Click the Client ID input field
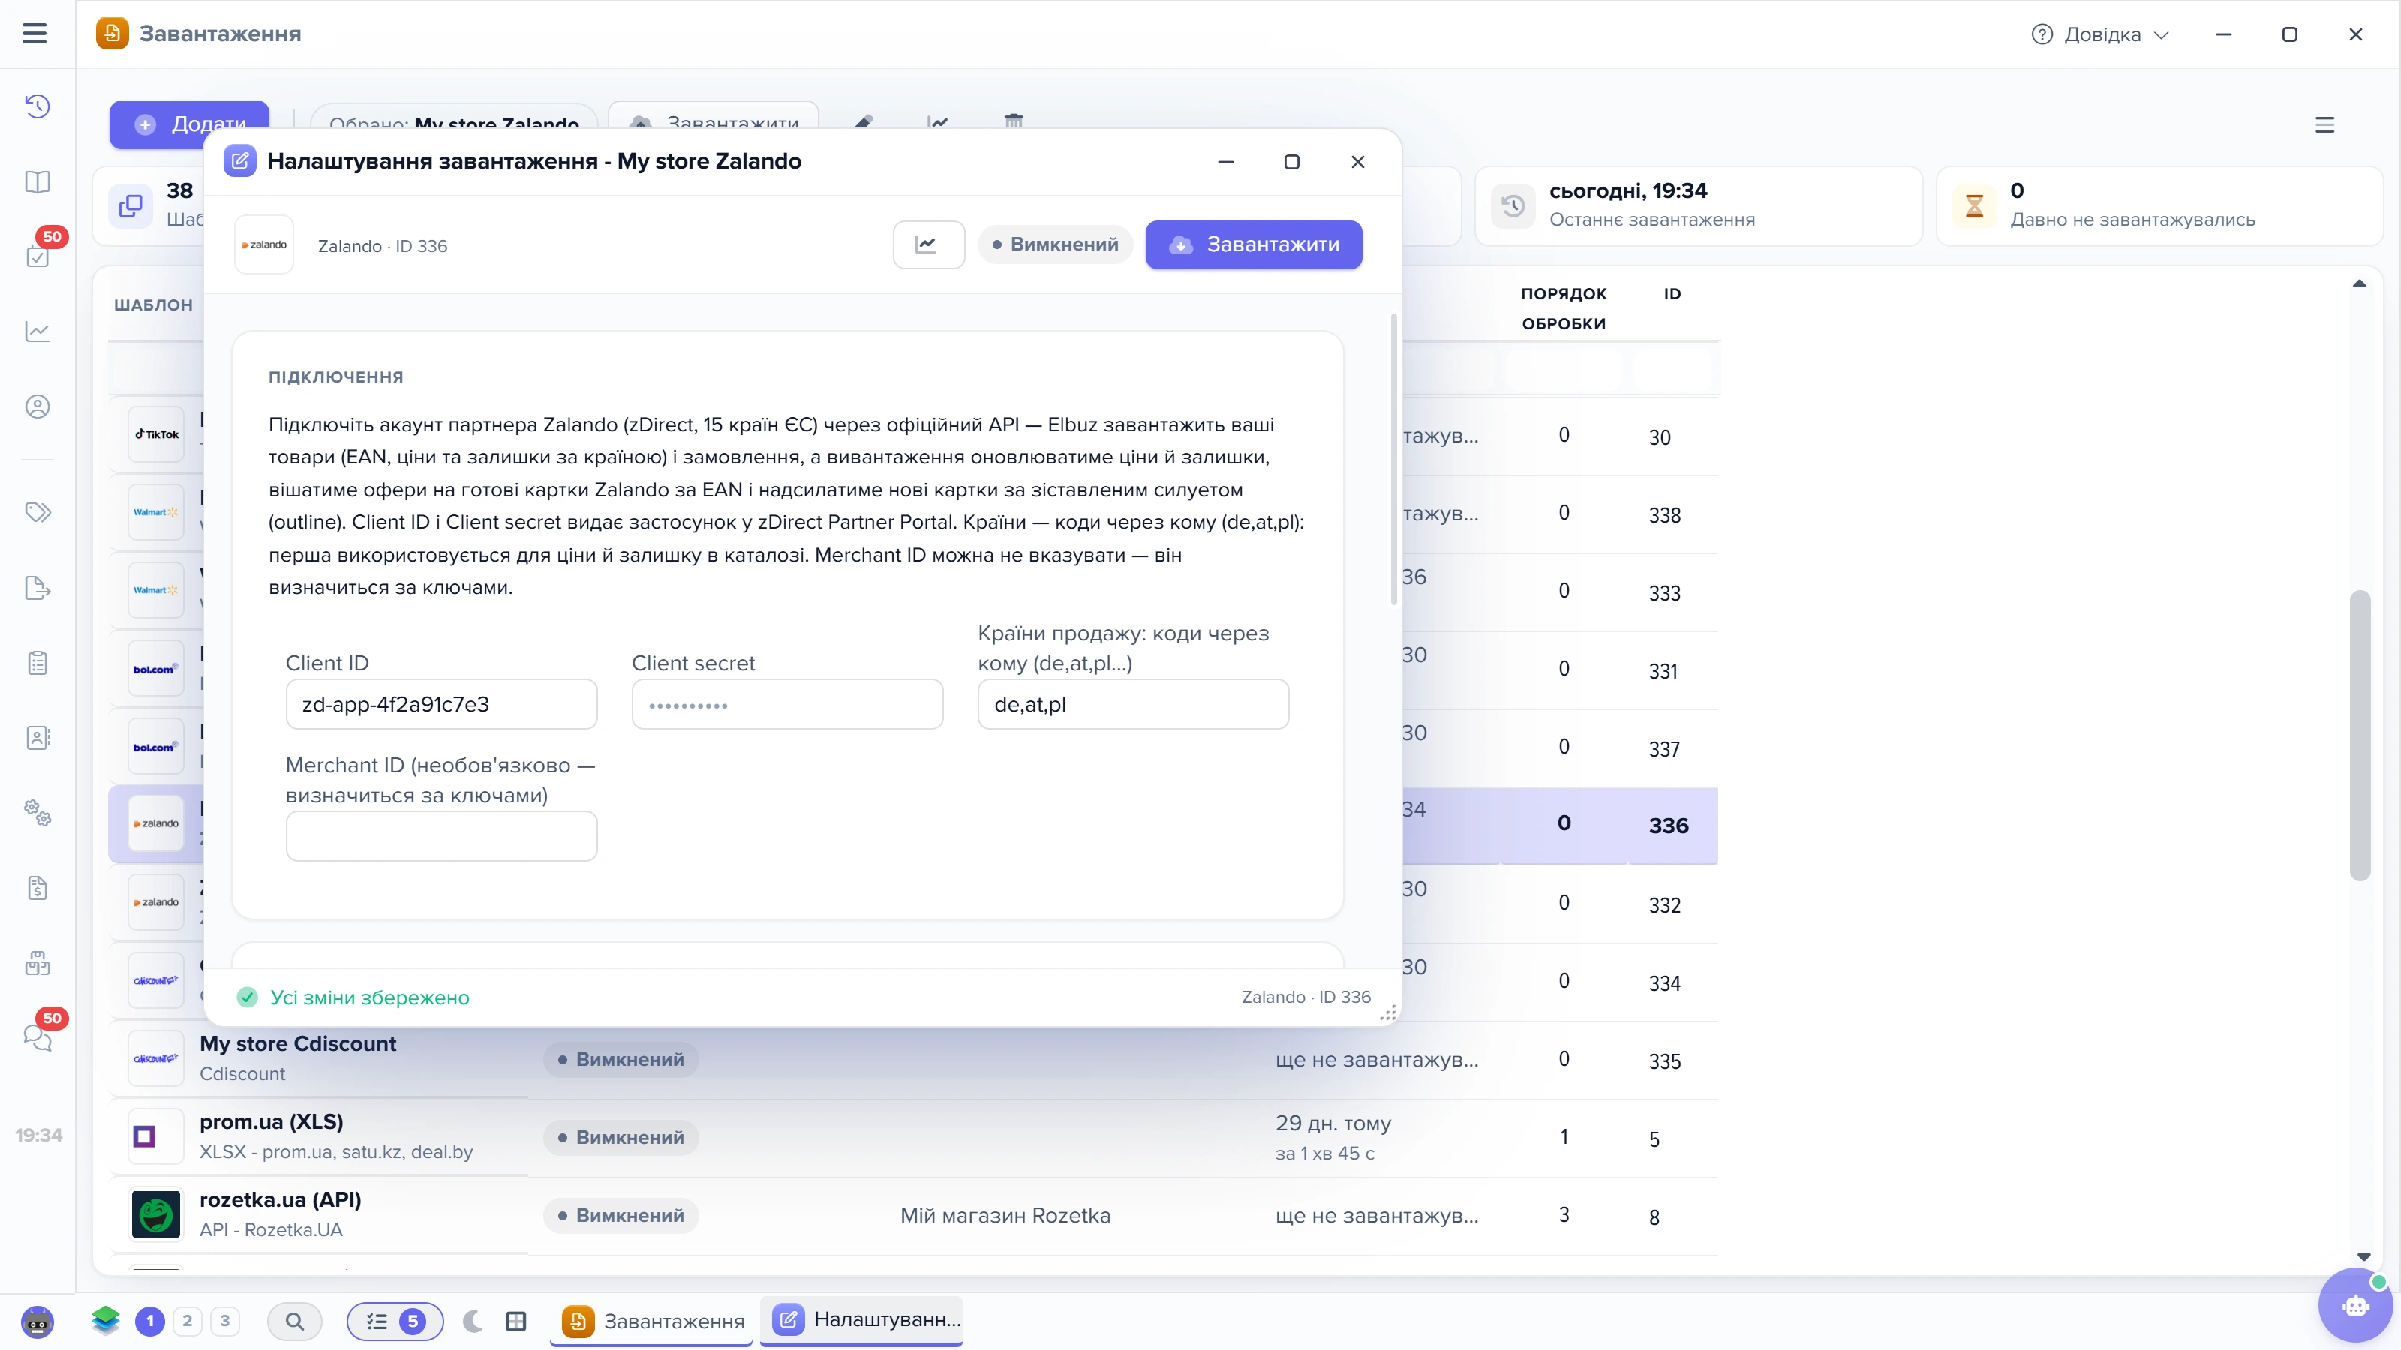The height and width of the screenshot is (1350, 2401). point(442,704)
